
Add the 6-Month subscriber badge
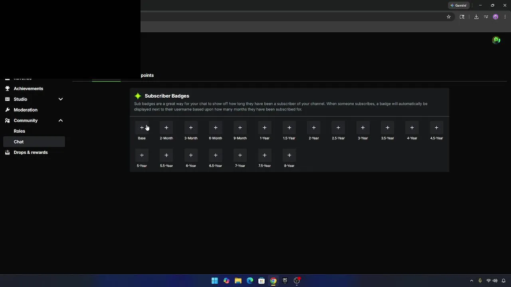(216, 128)
